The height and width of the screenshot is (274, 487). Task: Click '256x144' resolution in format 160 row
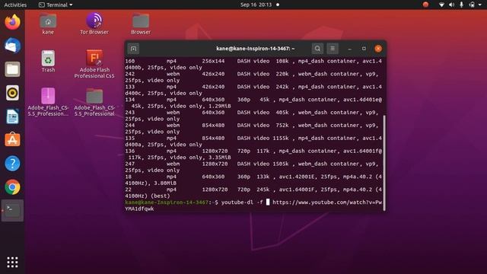[x=213, y=61]
